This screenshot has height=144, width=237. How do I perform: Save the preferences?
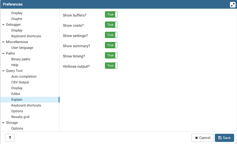(224, 138)
